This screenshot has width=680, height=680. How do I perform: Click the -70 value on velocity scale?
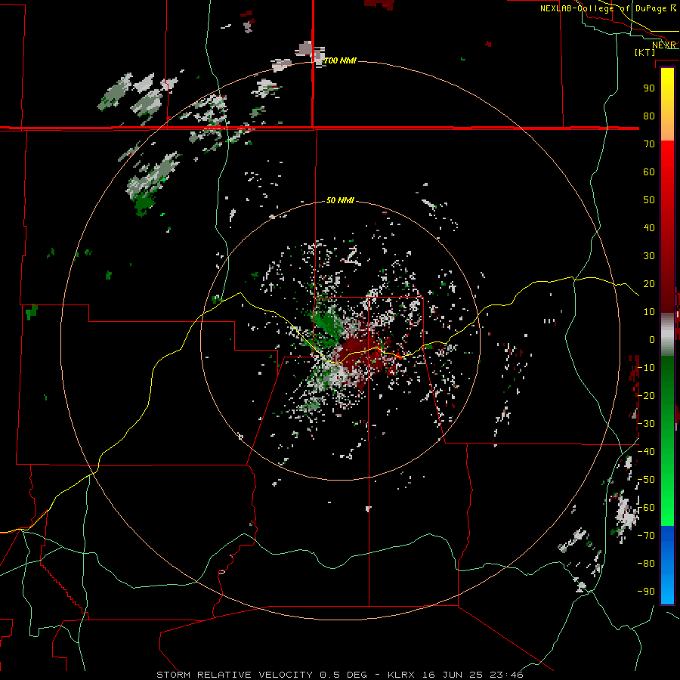tap(646, 536)
